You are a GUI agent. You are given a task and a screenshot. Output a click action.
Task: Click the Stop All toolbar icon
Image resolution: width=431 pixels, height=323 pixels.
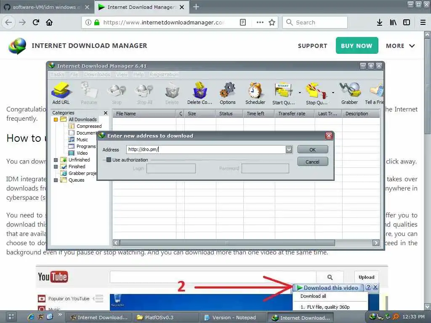[145, 93]
